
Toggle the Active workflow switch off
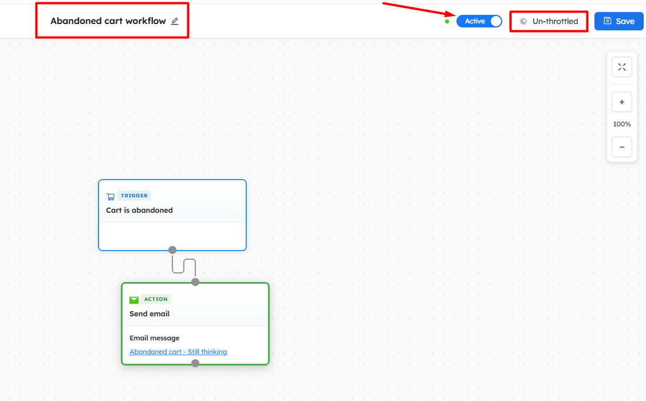(479, 21)
